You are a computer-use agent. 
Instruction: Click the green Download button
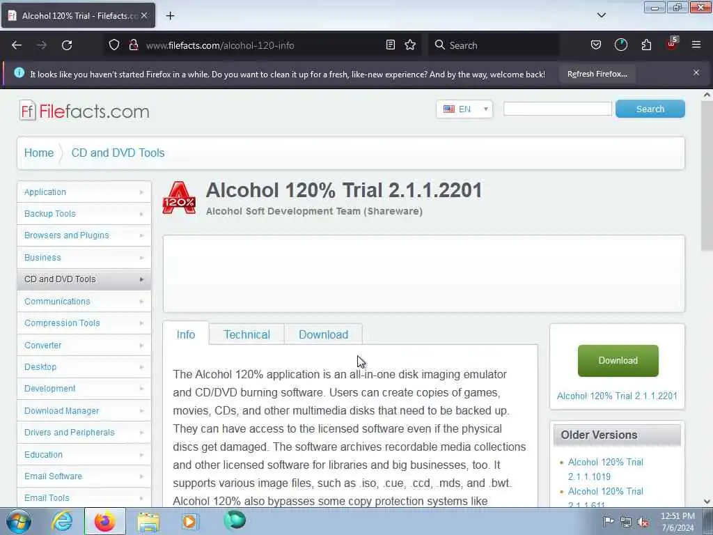[x=618, y=361]
